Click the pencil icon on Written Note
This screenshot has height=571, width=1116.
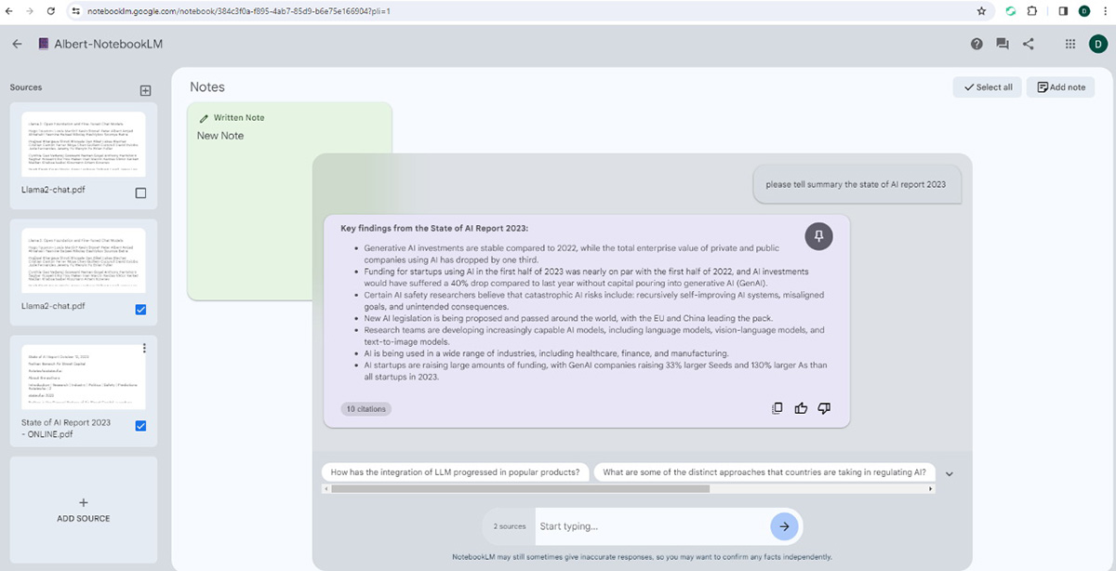pyautogui.click(x=204, y=118)
